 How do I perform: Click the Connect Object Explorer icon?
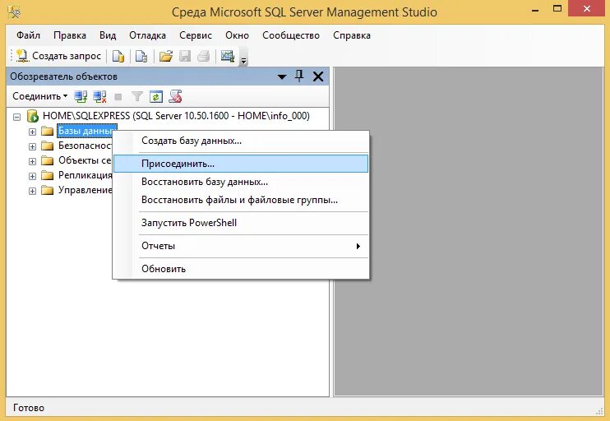[x=81, y=96]
